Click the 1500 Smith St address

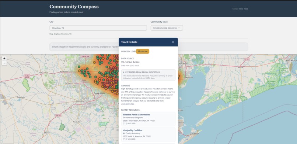coord(137,136)
